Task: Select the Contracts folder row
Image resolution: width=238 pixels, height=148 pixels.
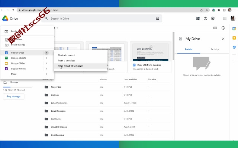Action: [106, 119]
